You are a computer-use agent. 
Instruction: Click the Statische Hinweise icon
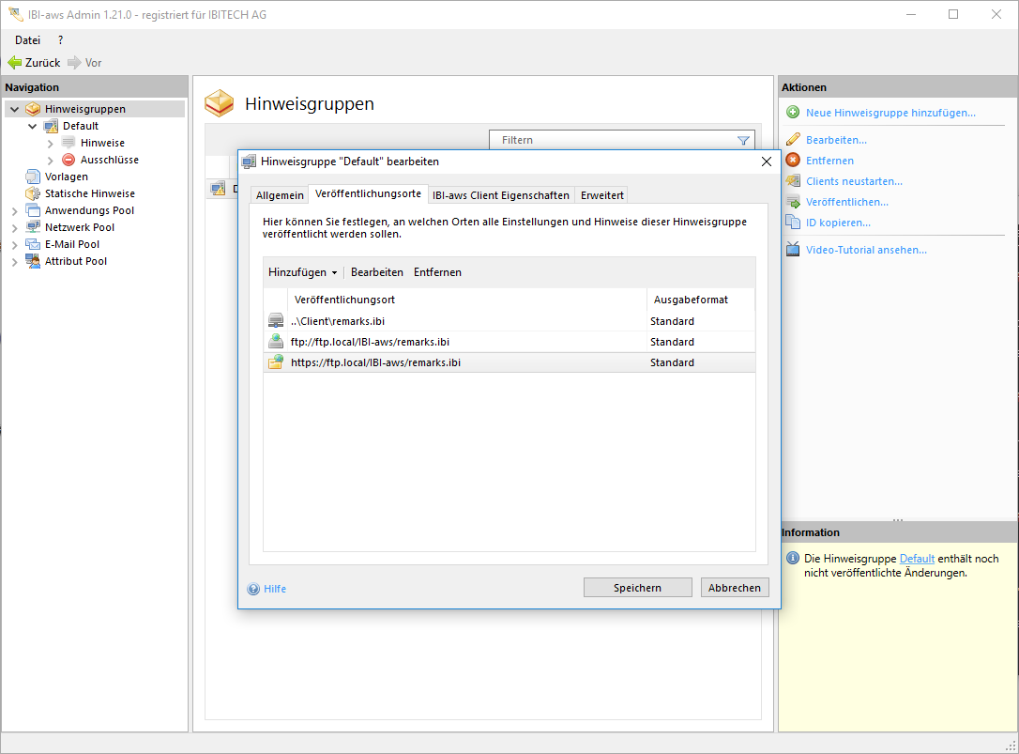pyautogui.click(x=33, y=193)
